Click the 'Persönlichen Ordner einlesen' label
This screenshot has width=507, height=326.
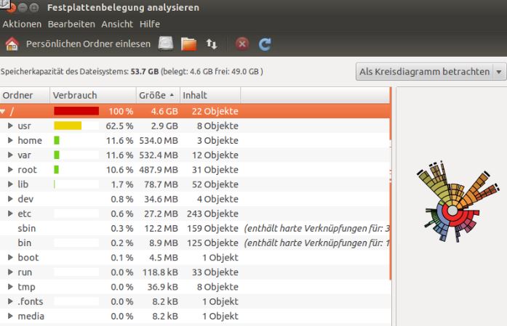(88, 44)
